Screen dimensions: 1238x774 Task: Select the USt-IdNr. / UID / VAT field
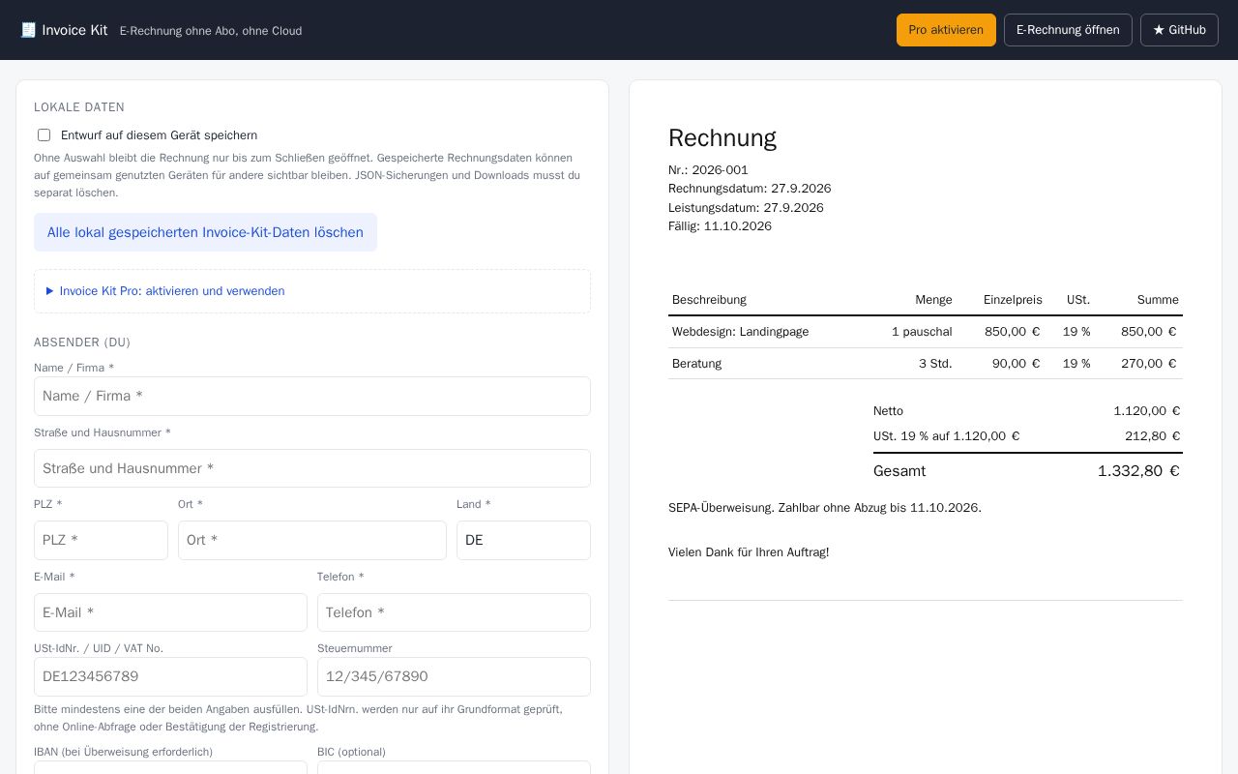170,676
